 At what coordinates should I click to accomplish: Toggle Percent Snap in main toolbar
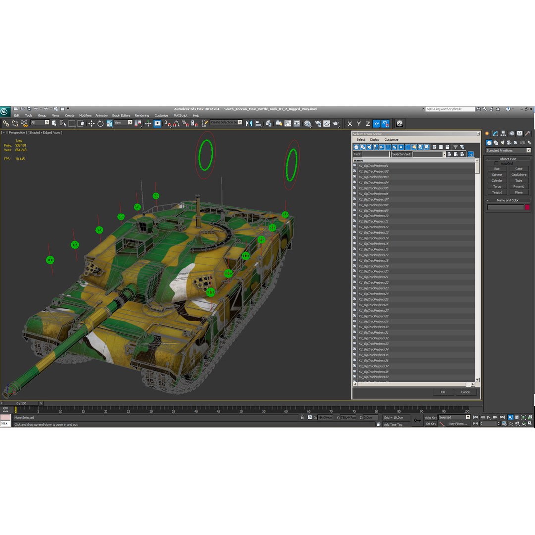pos(185,123)
